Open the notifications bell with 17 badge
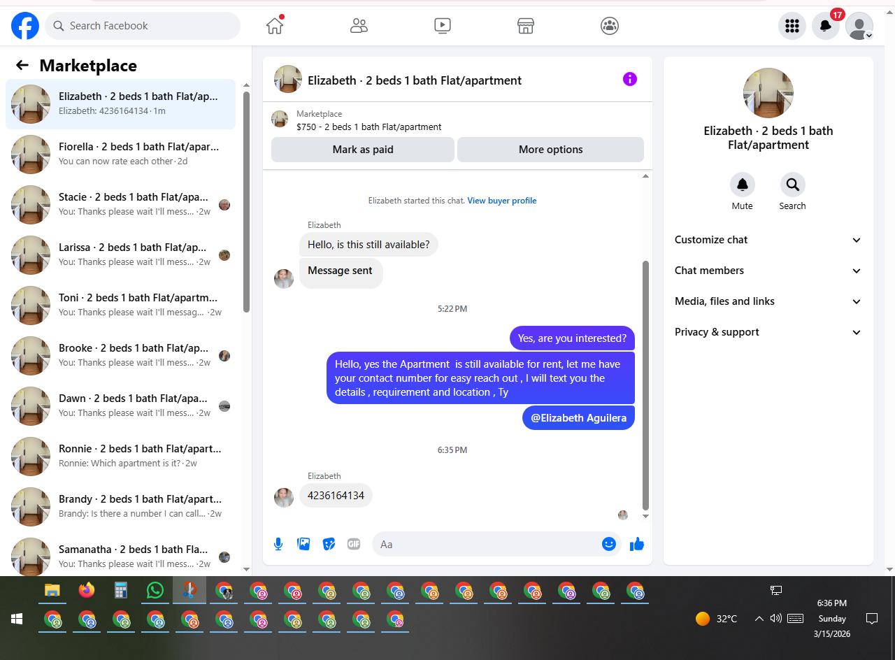895x660 pixels. (826, 26)
